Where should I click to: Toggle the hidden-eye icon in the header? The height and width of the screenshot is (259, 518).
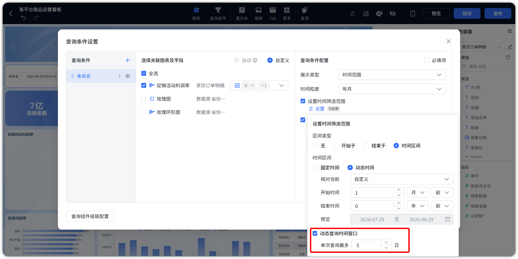pyautogui.click(x=393, y=13)
